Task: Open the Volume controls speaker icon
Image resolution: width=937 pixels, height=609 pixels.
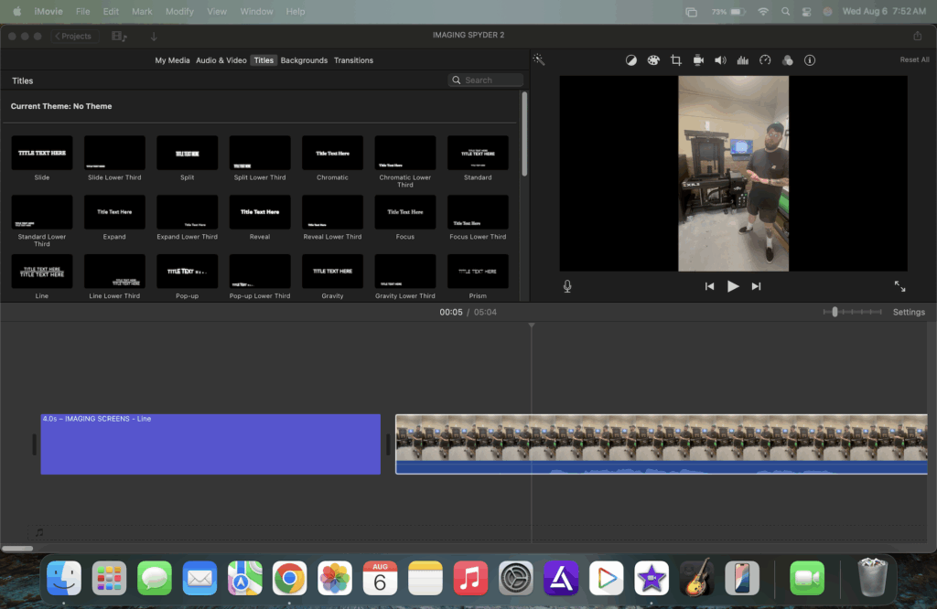Action: click(720, 59)
